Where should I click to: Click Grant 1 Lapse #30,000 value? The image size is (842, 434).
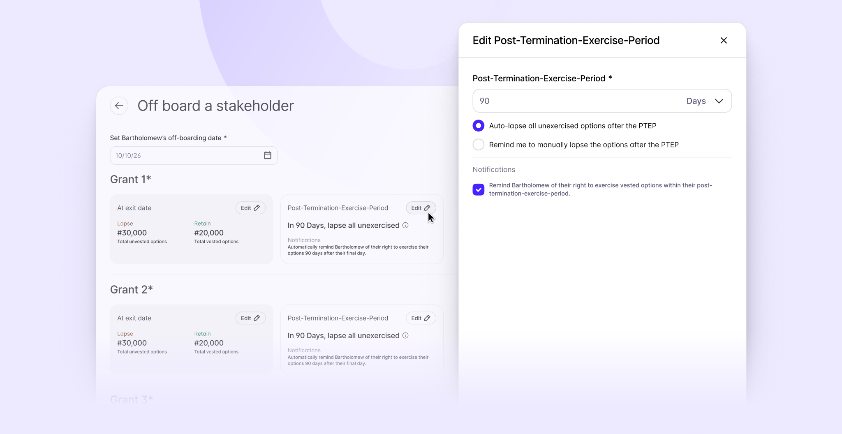[x=132, y=233]
